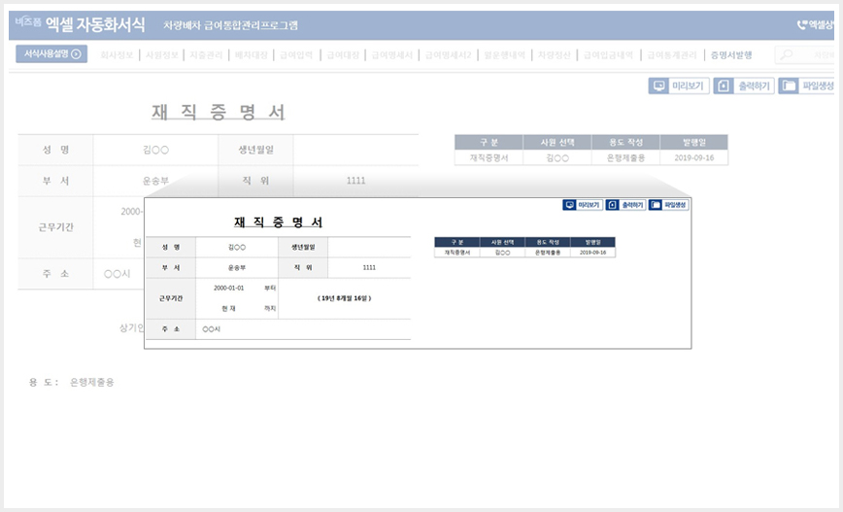
Task: Select the 급여입금내역 tab
Action: (608, 54)
